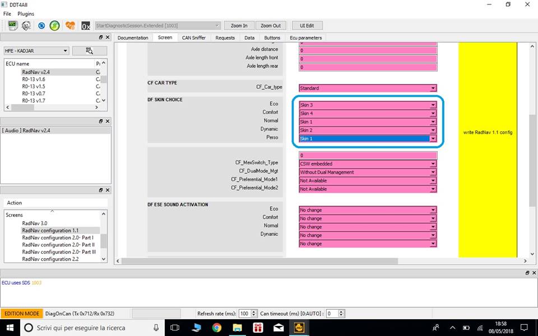
Task: Float the Action screens panel
Action: pos(101,190)
